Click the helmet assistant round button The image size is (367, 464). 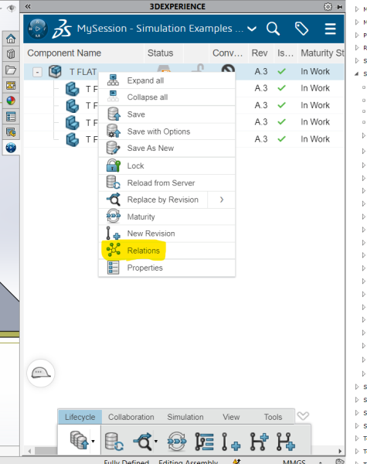point(41,373)
